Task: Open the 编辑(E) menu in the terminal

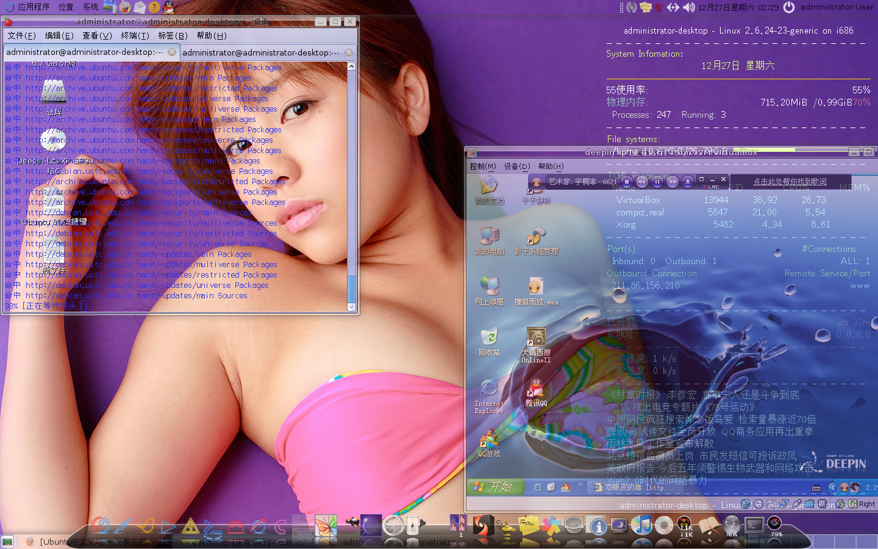Action: tap(59, 35)
